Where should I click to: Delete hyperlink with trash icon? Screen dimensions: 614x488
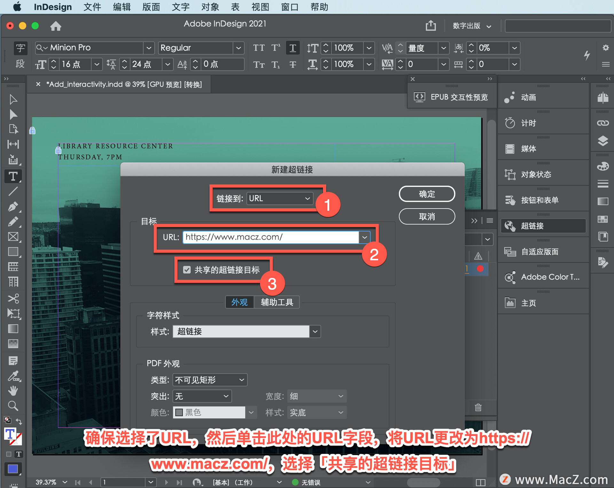[478, 407]
